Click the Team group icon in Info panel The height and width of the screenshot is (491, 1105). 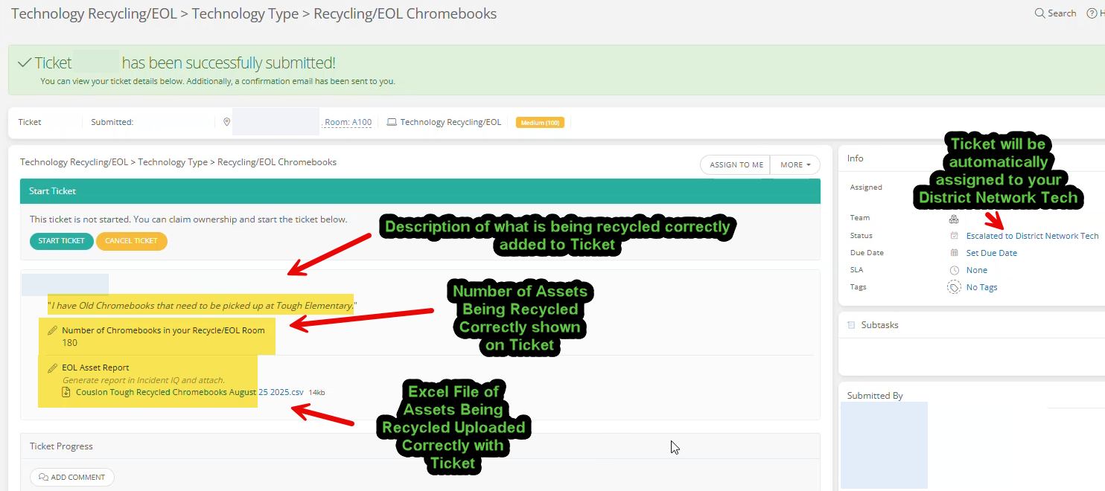[x=954, y=219]
